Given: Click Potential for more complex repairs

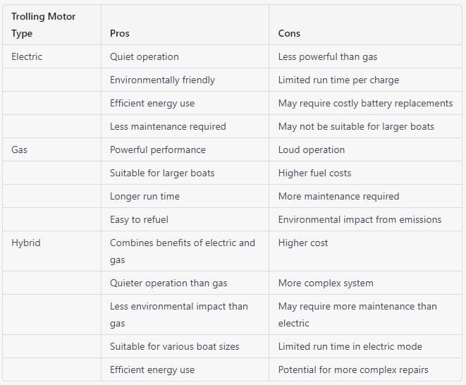Looking at the screenshot, I should click(353, 369).
